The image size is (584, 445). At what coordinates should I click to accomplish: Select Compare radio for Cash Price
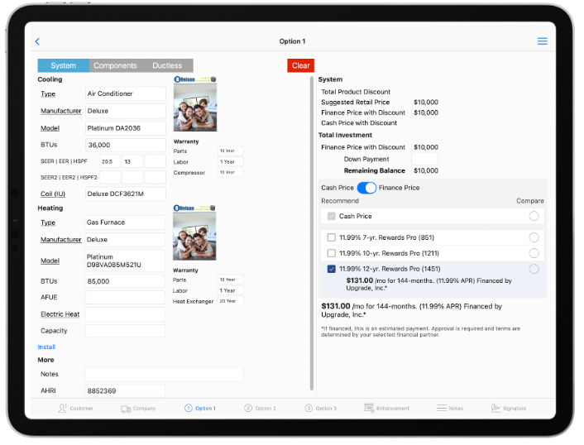click(534, 216)
